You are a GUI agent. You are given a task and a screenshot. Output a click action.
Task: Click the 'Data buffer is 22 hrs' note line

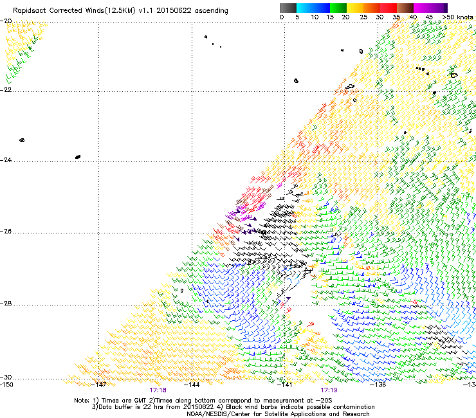tap(233, 407)
